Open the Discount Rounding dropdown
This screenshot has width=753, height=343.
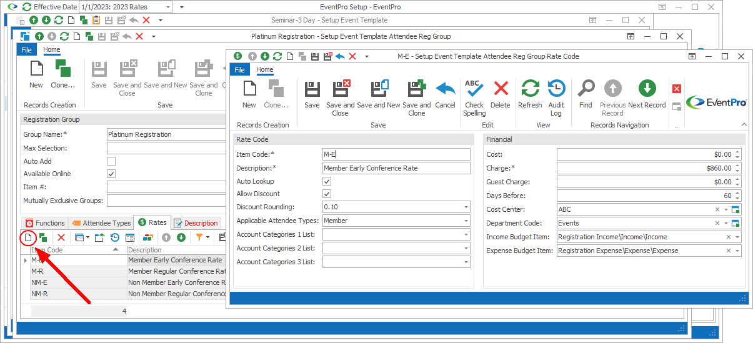pyautogui.click(x=466, y=207)
